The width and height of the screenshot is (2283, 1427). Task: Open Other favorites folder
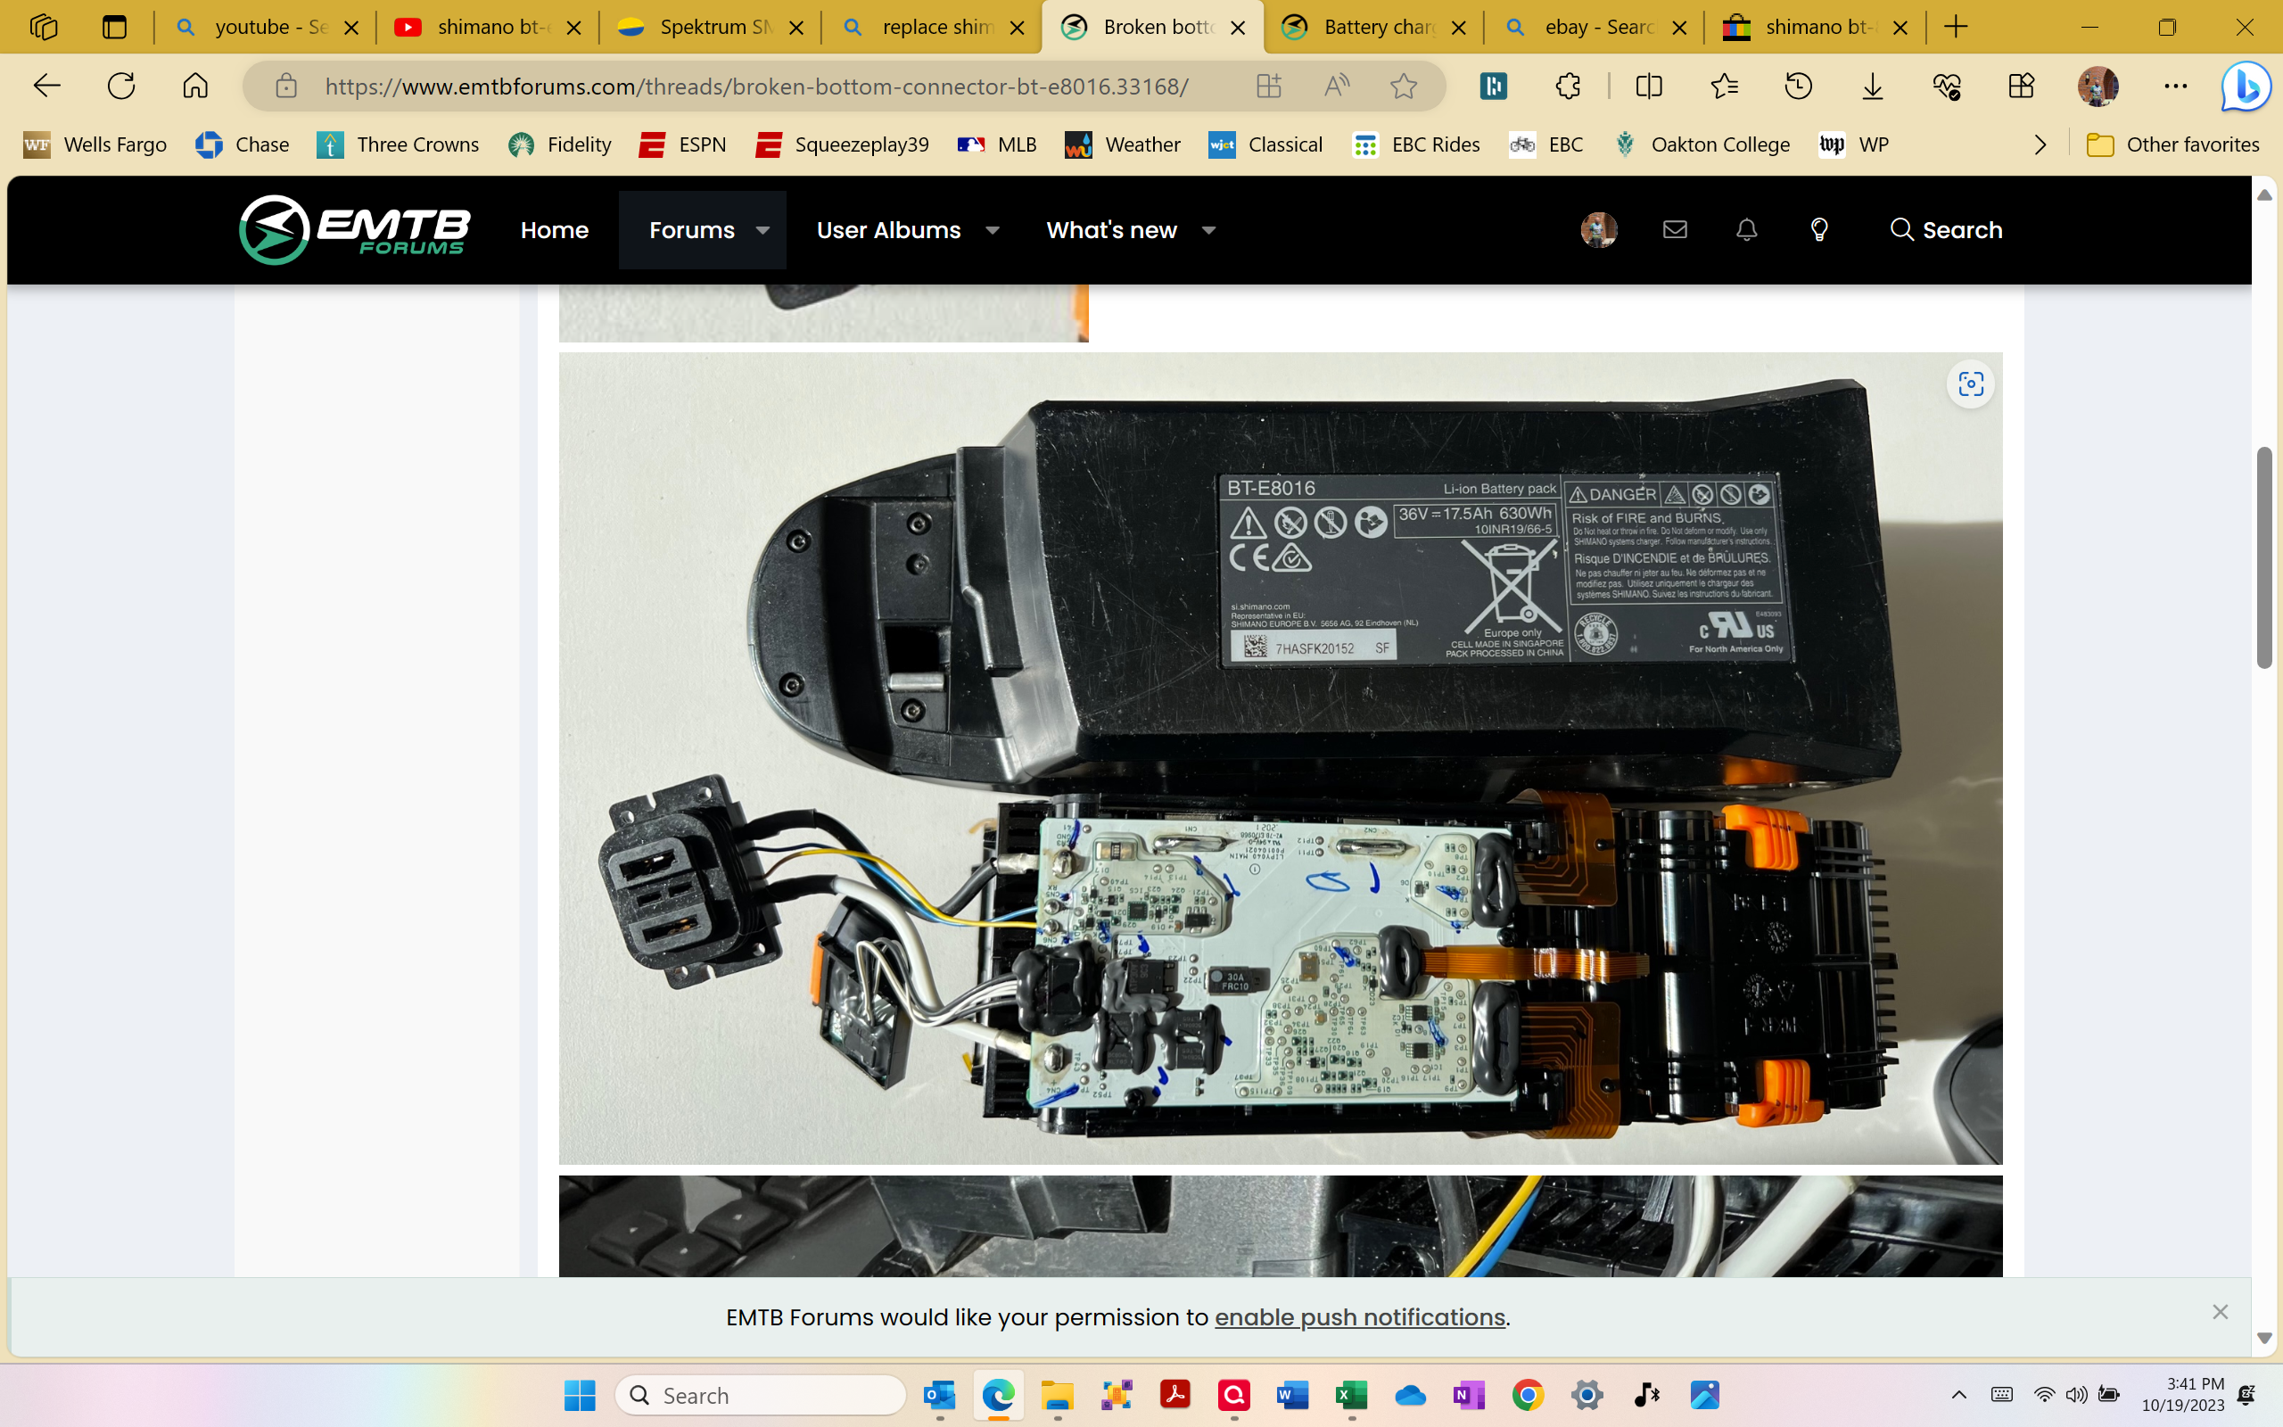2172,144
